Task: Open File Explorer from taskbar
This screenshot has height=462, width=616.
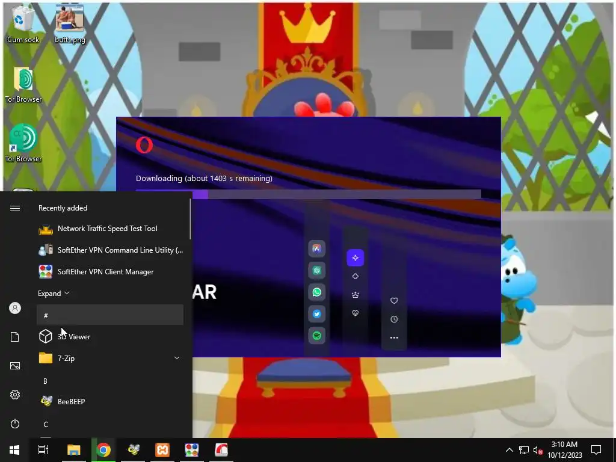Action: [x=73, y=450]
